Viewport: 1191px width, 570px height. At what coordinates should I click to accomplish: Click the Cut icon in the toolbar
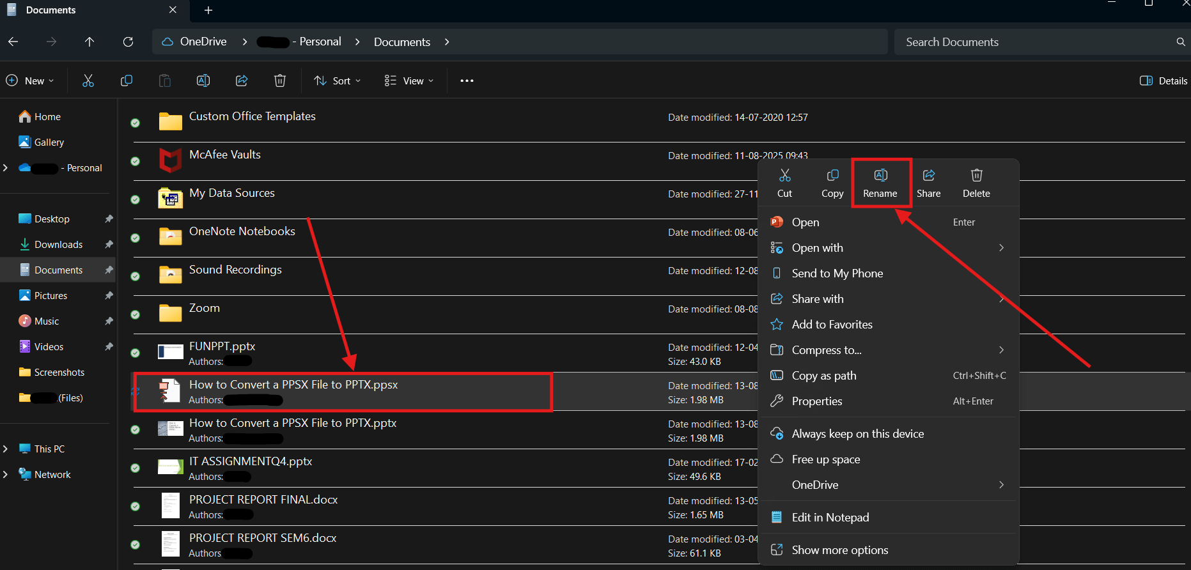(x=88, y=81)
